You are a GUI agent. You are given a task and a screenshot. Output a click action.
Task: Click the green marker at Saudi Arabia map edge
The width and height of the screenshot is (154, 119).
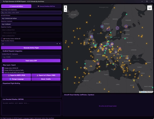click(x=152, y=87)
